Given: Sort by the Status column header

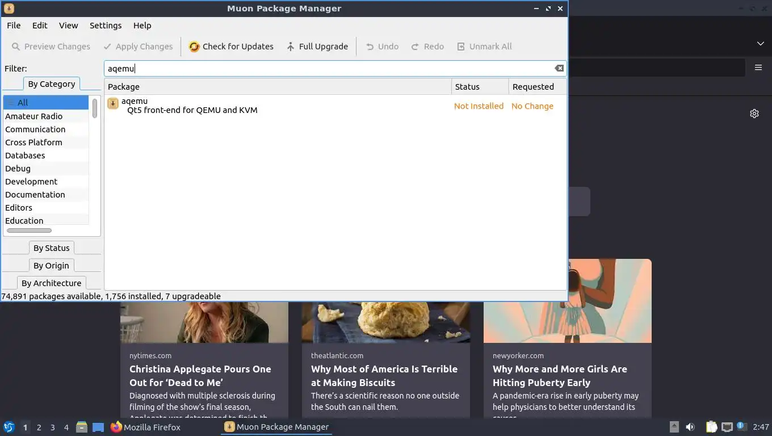Looking at the screenshot, I should click(x=480, y=87).
